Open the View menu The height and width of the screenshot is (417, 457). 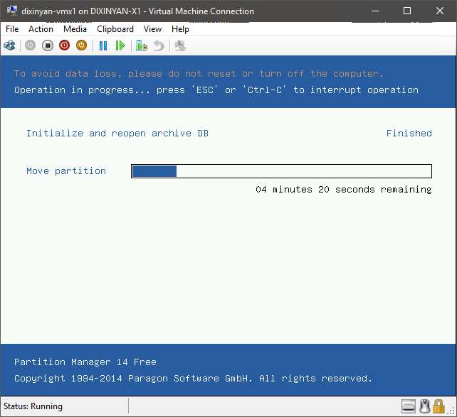coord(152,29)
